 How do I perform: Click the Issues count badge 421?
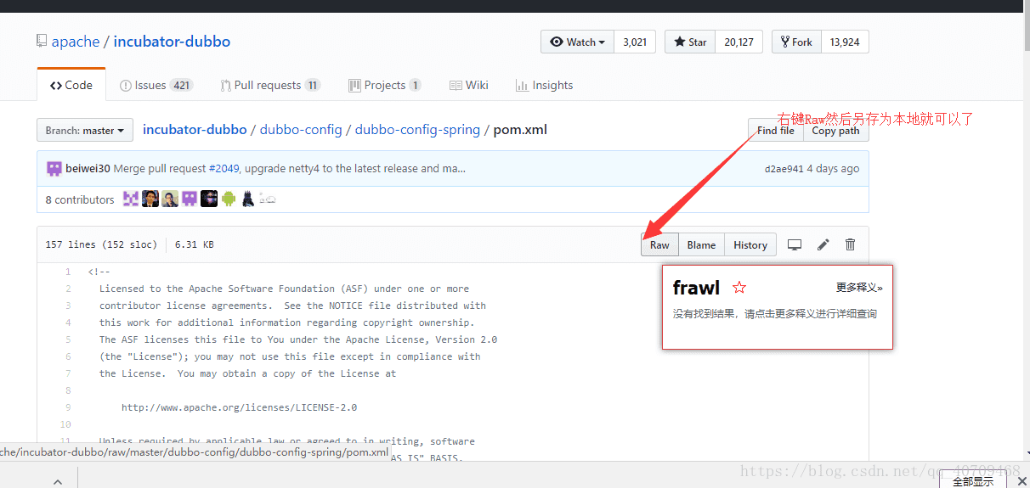point(181,85)
